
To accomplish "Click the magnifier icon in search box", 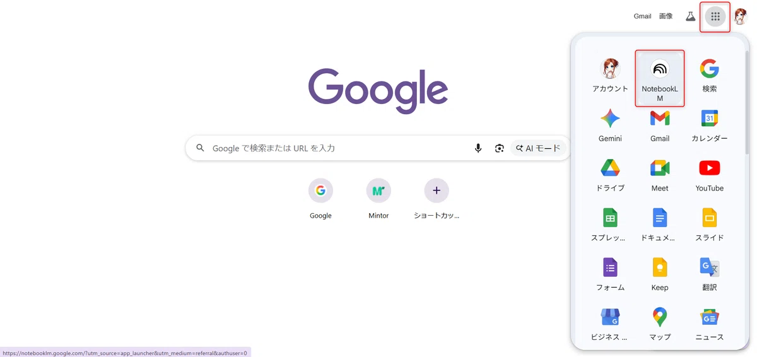I will pyautogui.click(x=201, y=148).
